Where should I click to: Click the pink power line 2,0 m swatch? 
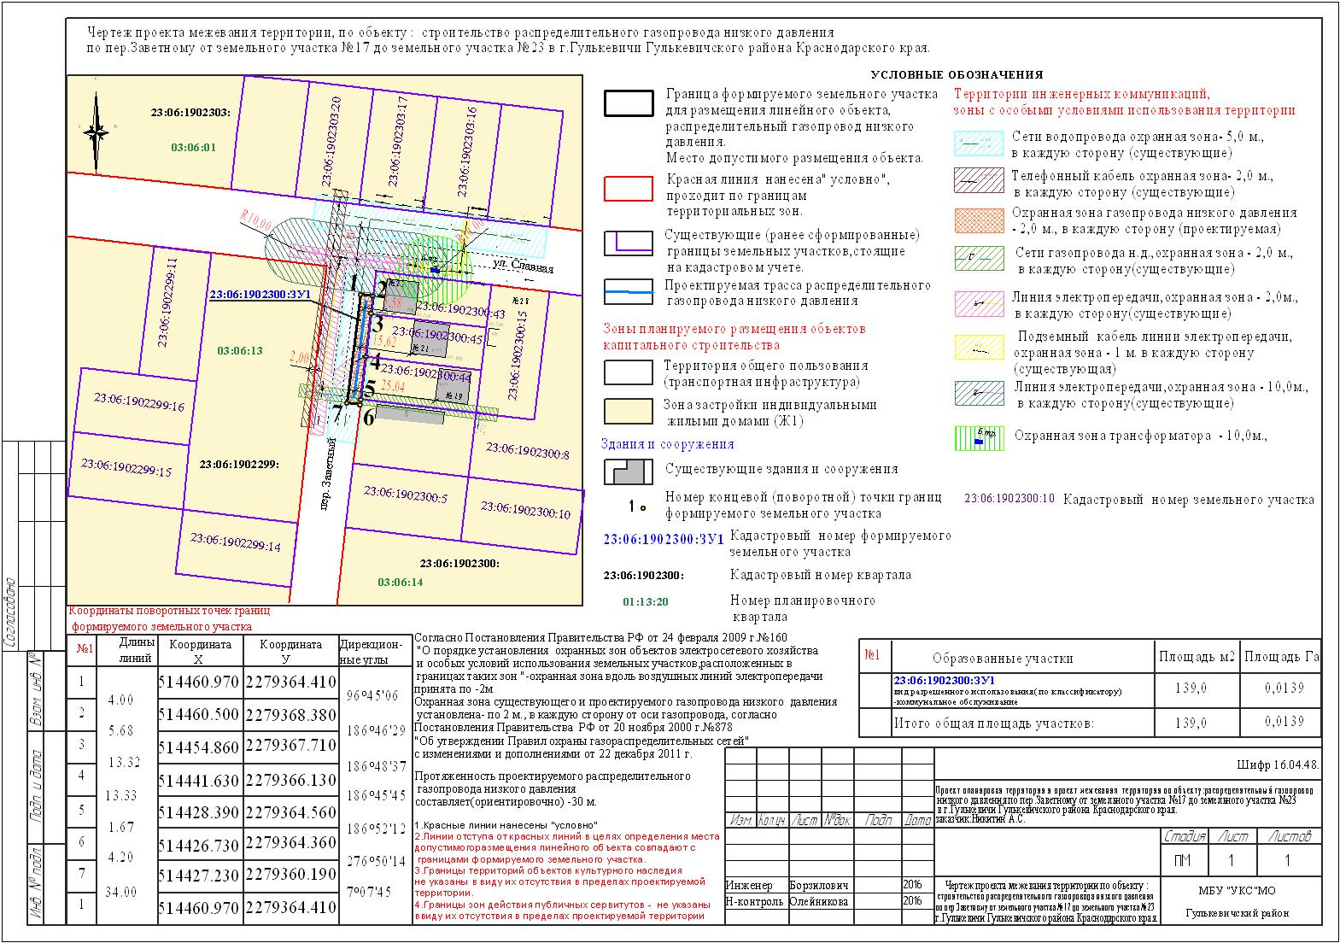click(x=978, y=303)
